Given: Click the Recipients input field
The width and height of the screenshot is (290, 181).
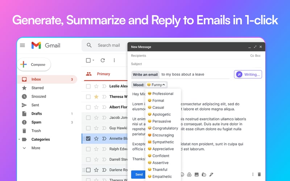Looking at the screenshot, I should pyautogui.click(x=190, y=56).
